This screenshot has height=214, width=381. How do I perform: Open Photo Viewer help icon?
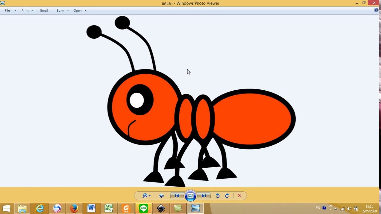(376, 10)
